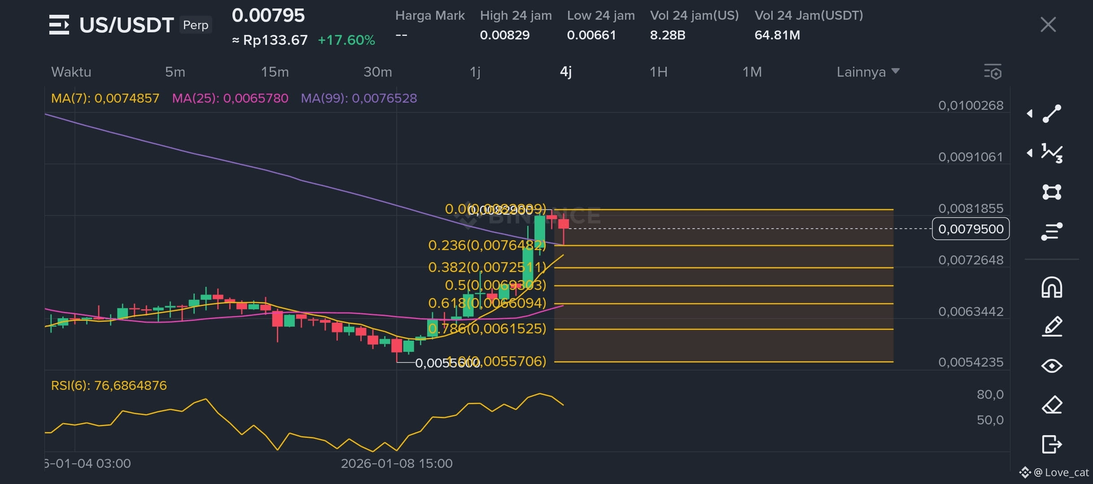The width and height of the screenshot is (1093, 484).
Task: Click the 2026-01-08 15:00 time label
Action: click(397, 463)
